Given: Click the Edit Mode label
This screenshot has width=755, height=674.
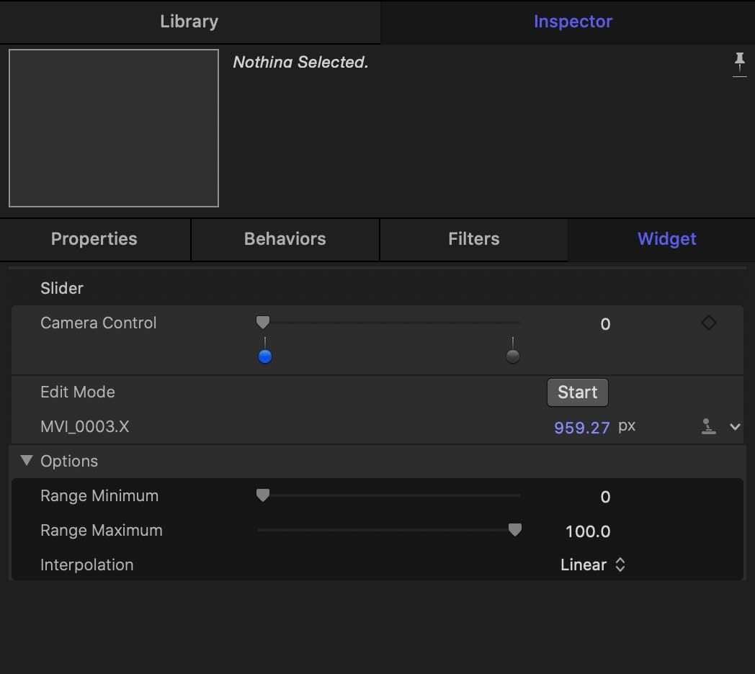Looking at the screenshot, I should pyautogui.click(x=78, y=392).
